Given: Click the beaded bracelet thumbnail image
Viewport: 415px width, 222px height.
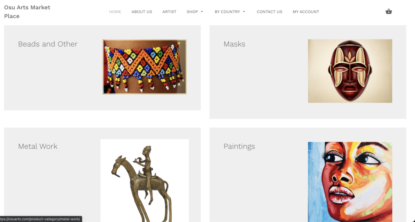Looking at the screenshot, I should (x=145, y=67).
